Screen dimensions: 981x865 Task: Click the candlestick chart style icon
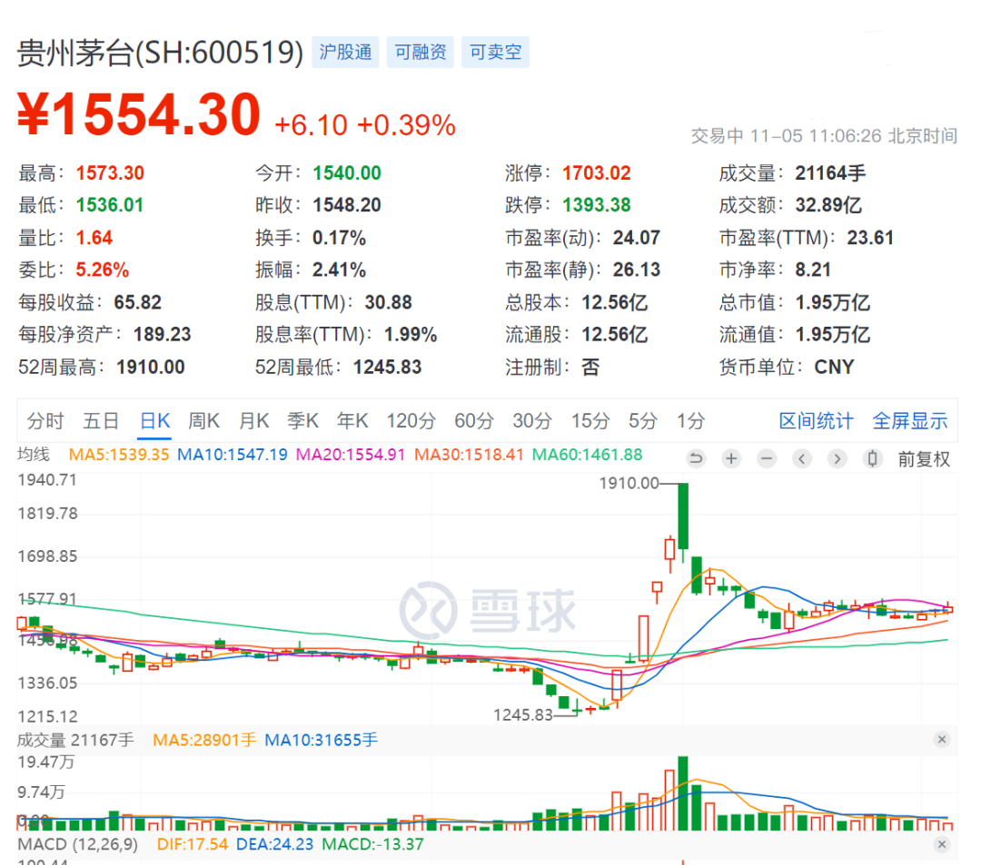(873, 458)
